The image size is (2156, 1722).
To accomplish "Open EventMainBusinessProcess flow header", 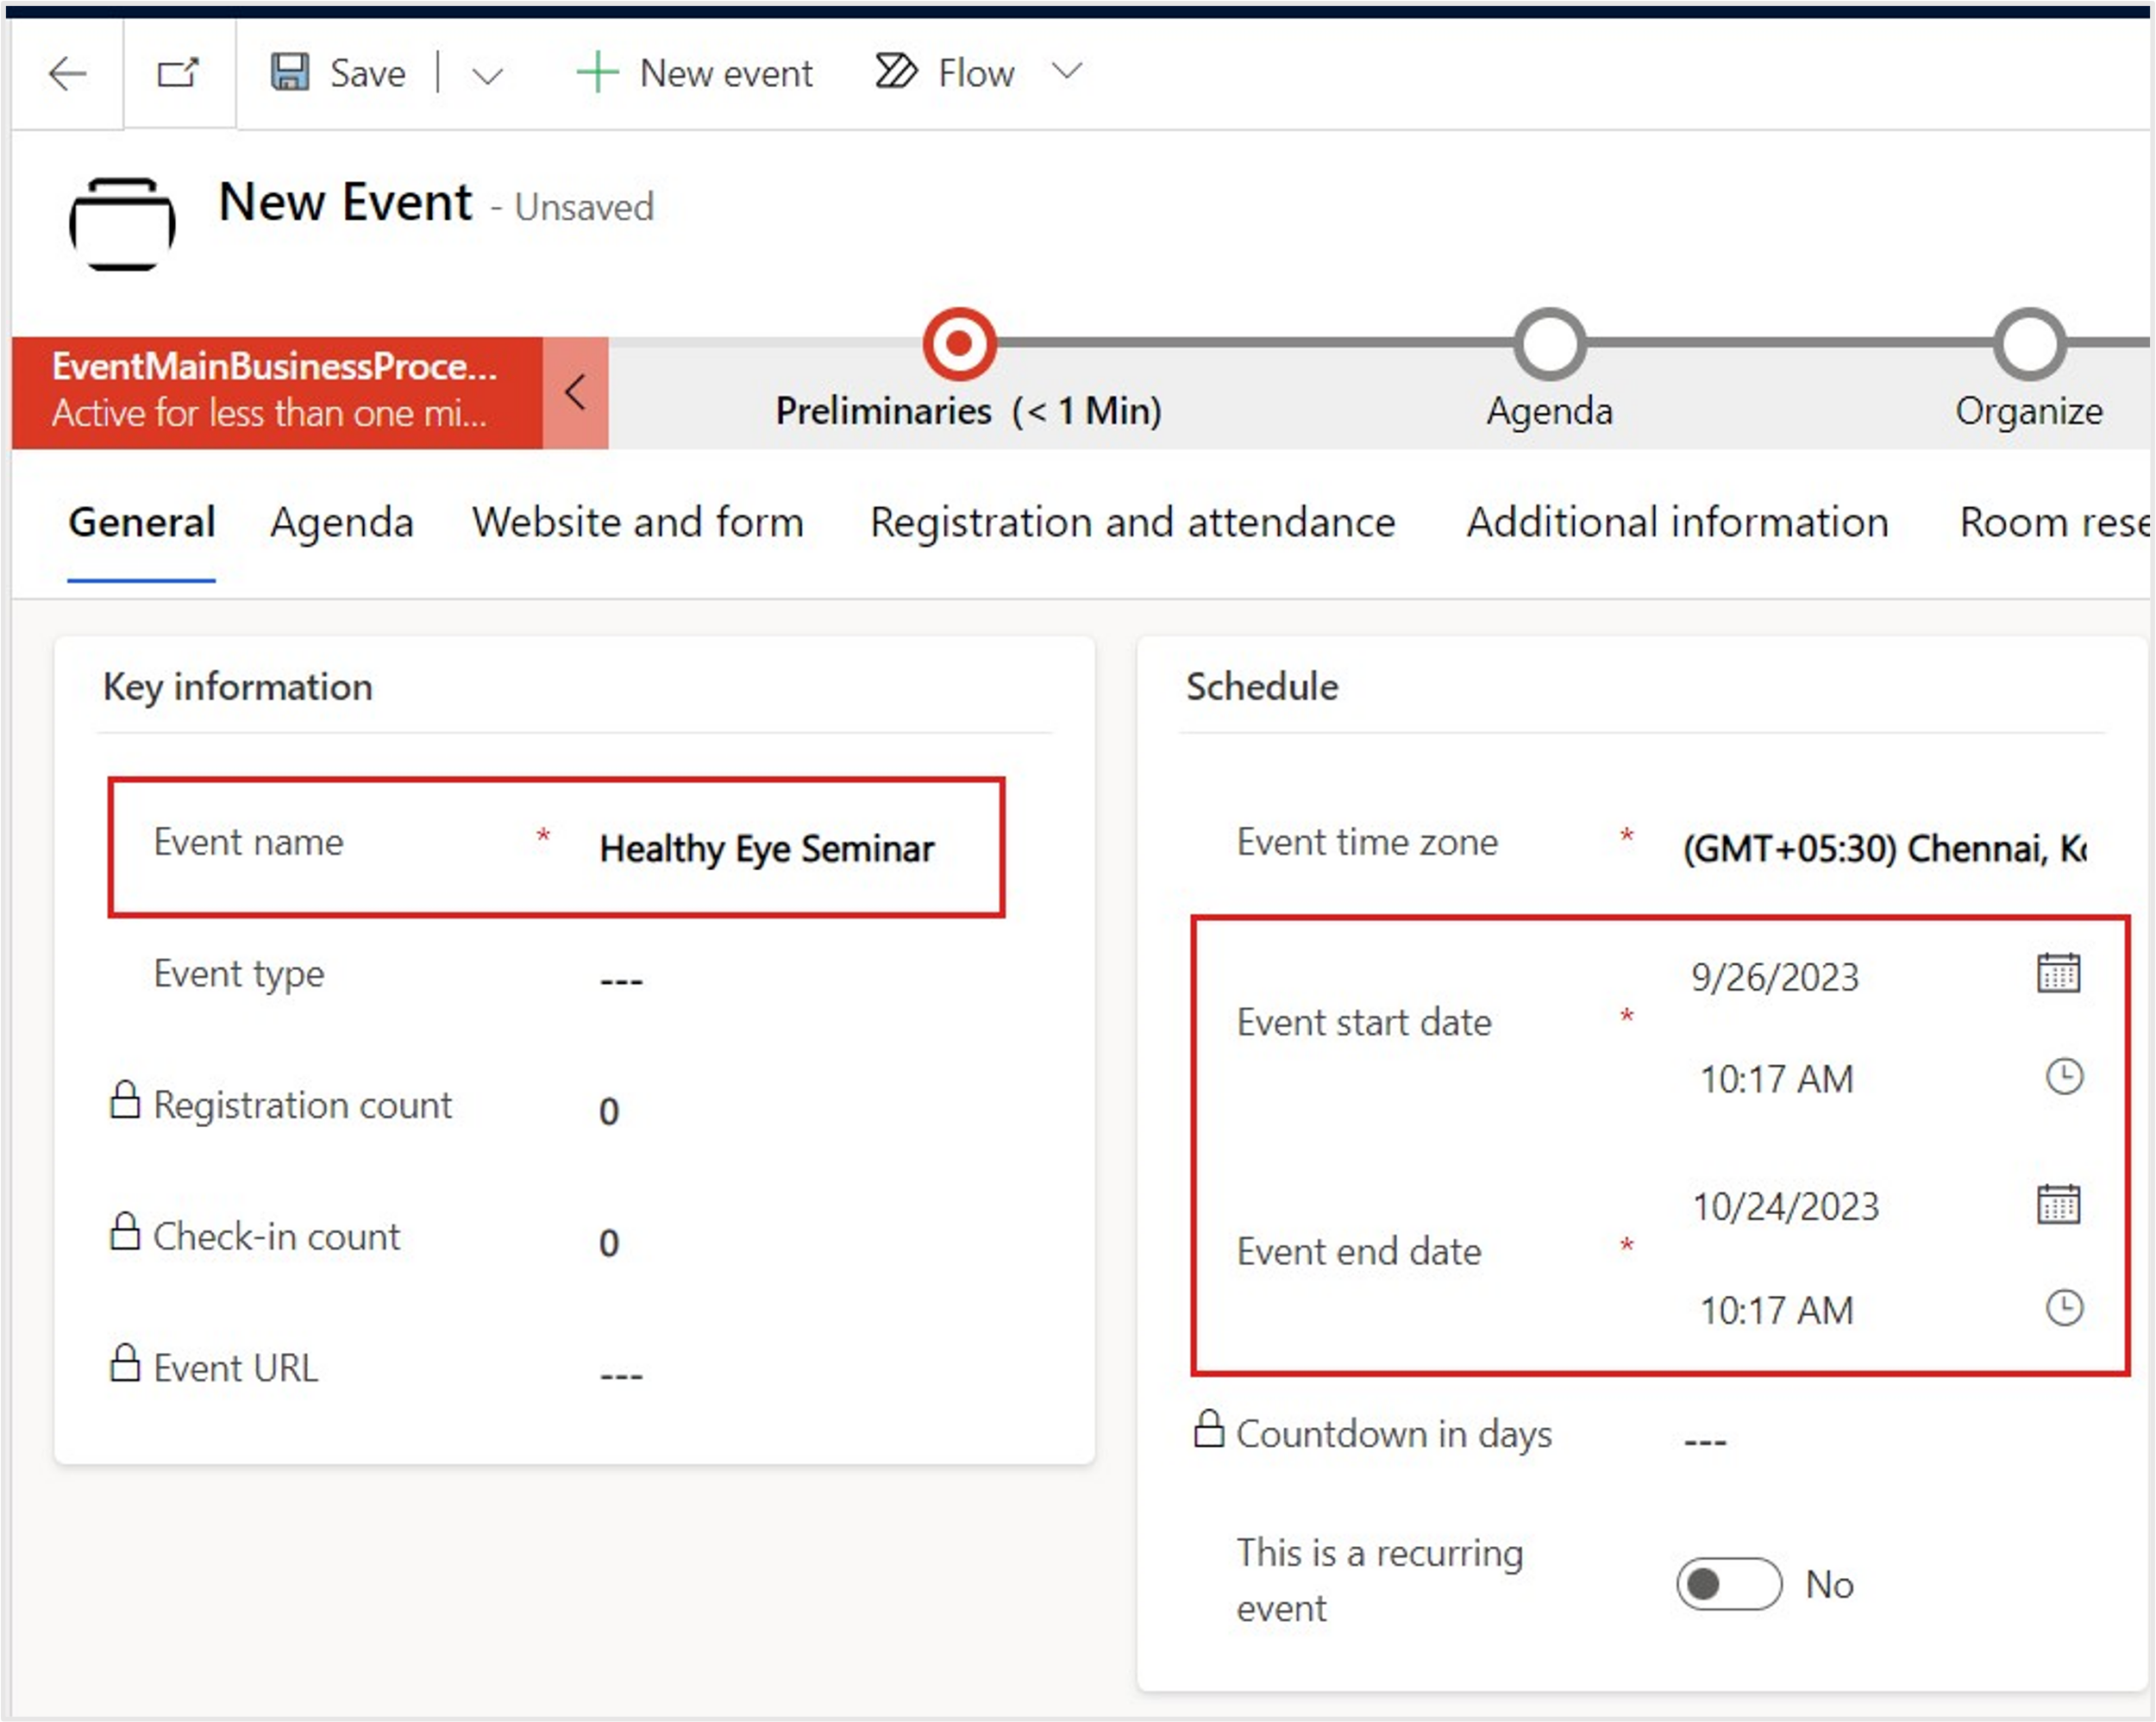I will [x=277, y=392].
